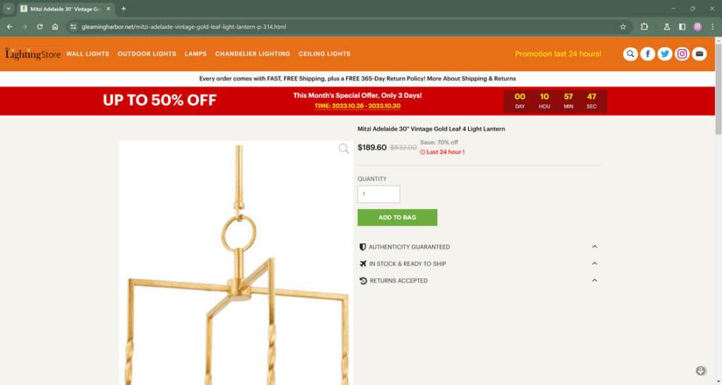Bookmark this page with star icon

tap(623, 27)
